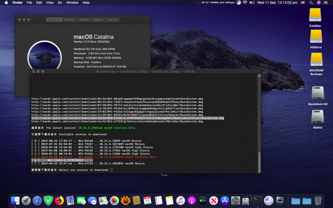Open the Finder menu

click(x=17, y=3)
